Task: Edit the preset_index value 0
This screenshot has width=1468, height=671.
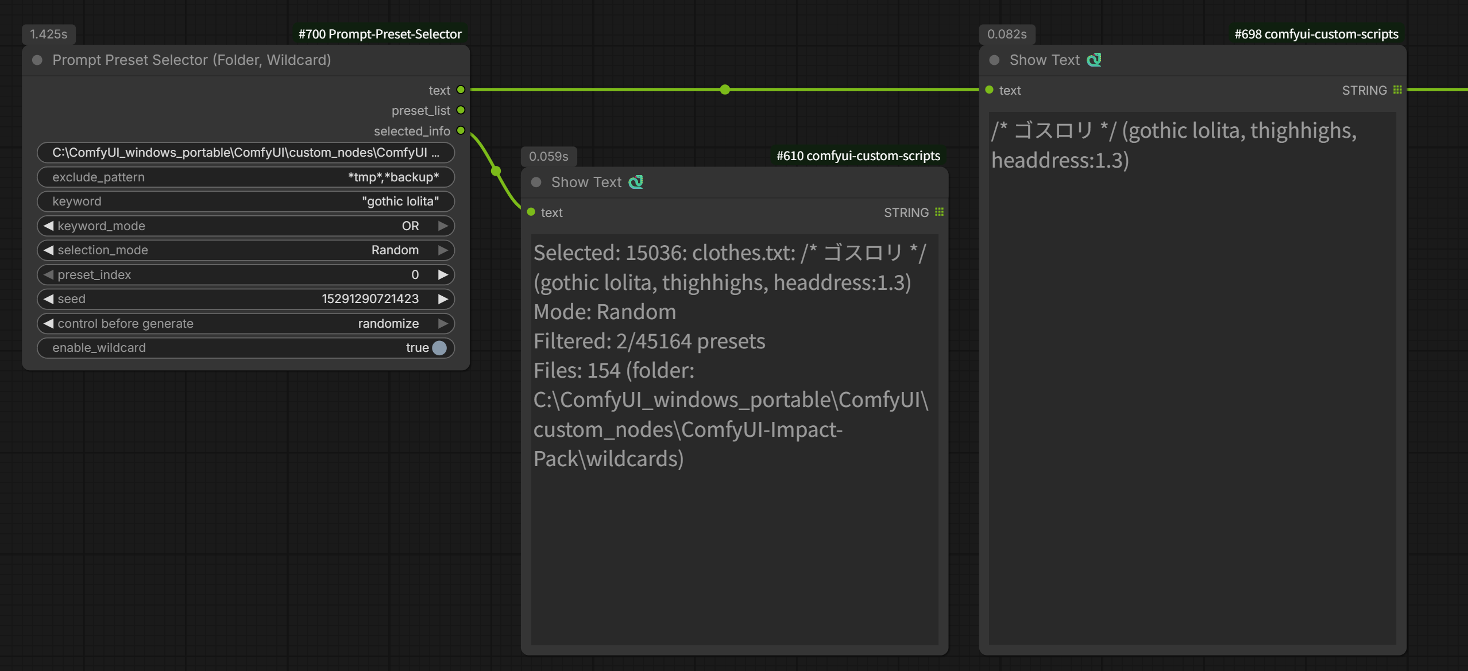Action: tap(246, 275)
